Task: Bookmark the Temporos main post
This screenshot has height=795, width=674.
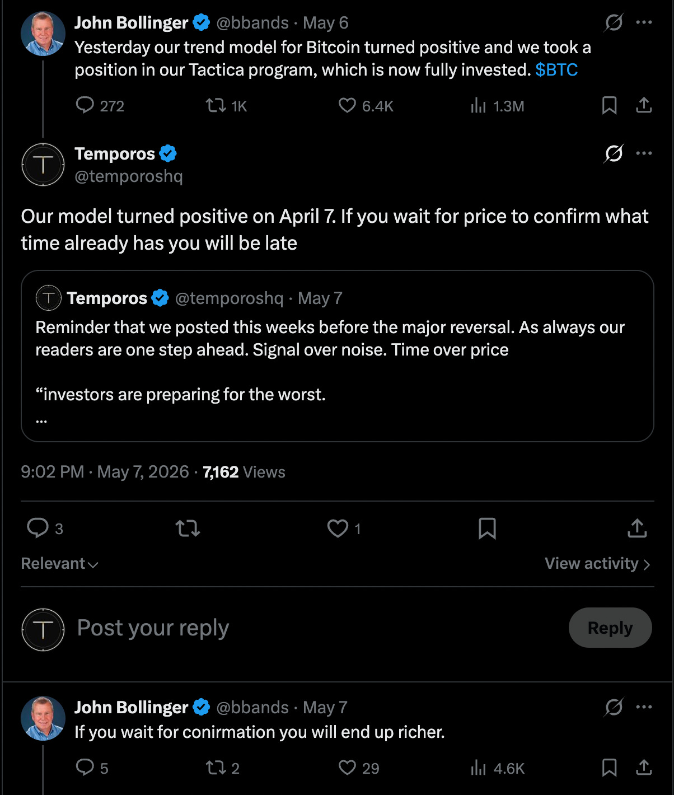Action: click(487, 529)
